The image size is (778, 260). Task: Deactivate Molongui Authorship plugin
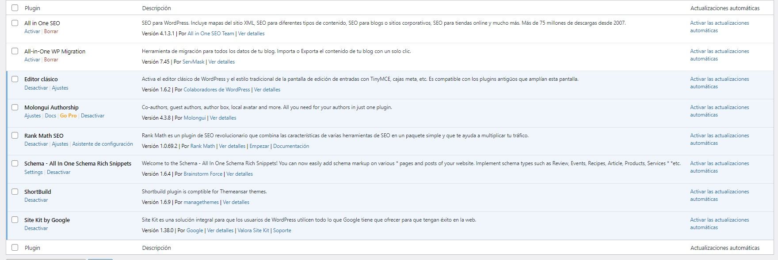point(93,116)
